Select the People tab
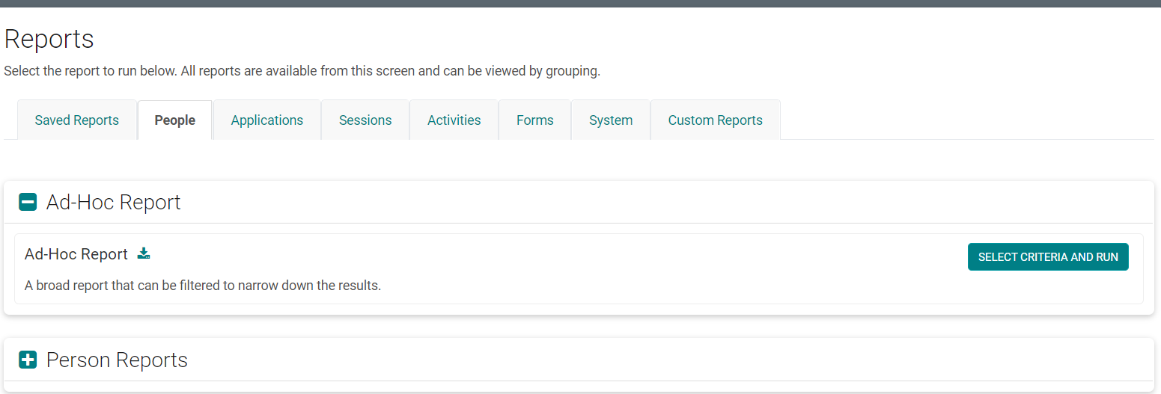Viewport: 1161px width, 394px height. tap(175, 120)
